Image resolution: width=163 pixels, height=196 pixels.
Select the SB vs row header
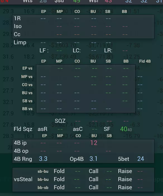[27, 101]
